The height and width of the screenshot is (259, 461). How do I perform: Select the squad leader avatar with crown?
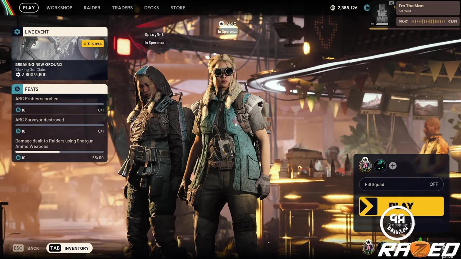365,165
